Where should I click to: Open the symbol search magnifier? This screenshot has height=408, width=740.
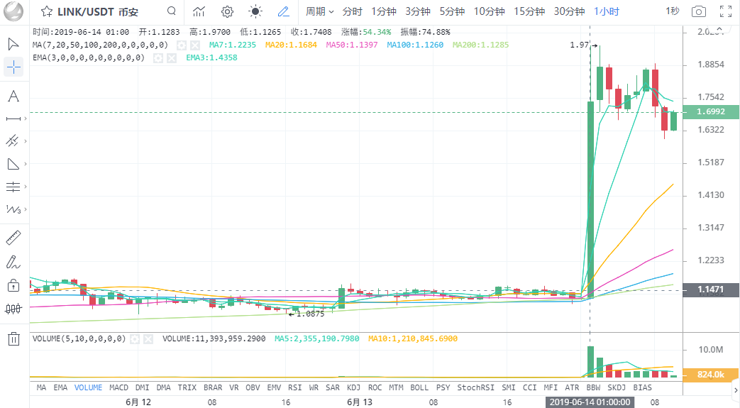click(x=172, y=11)
